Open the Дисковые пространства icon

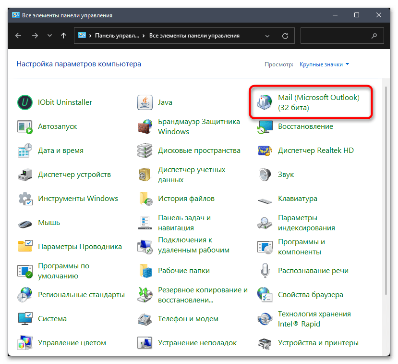(x=145, y=151)
